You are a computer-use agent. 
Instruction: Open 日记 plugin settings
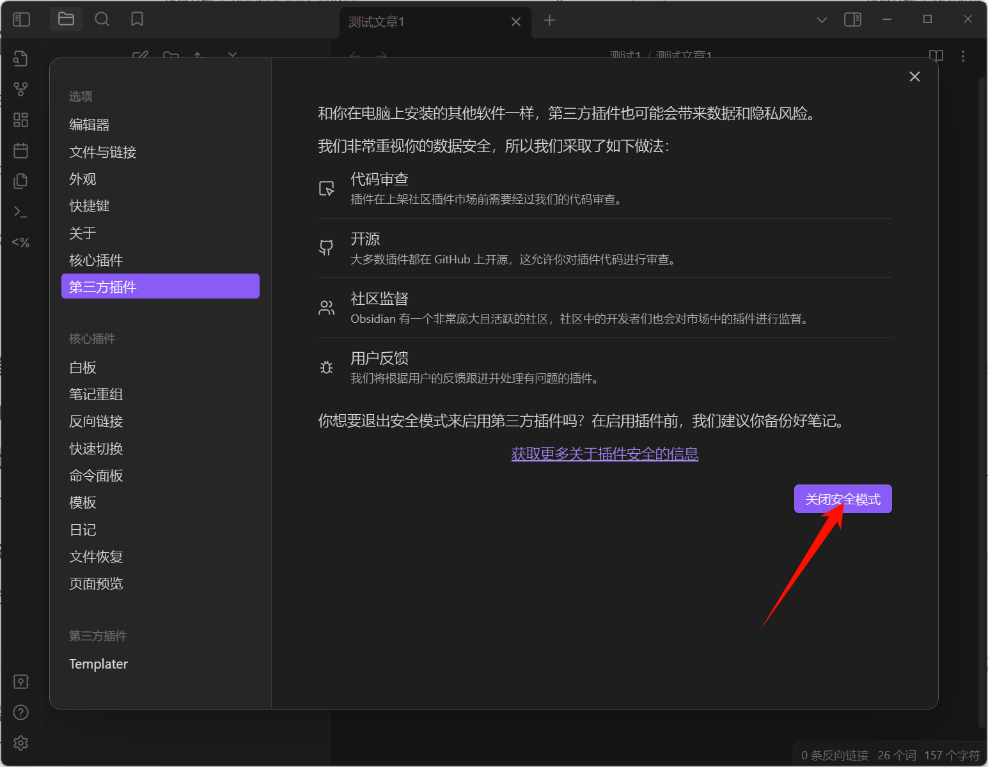pos(161,530)
